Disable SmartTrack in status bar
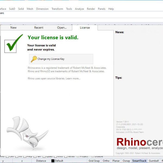 (139, 161)
